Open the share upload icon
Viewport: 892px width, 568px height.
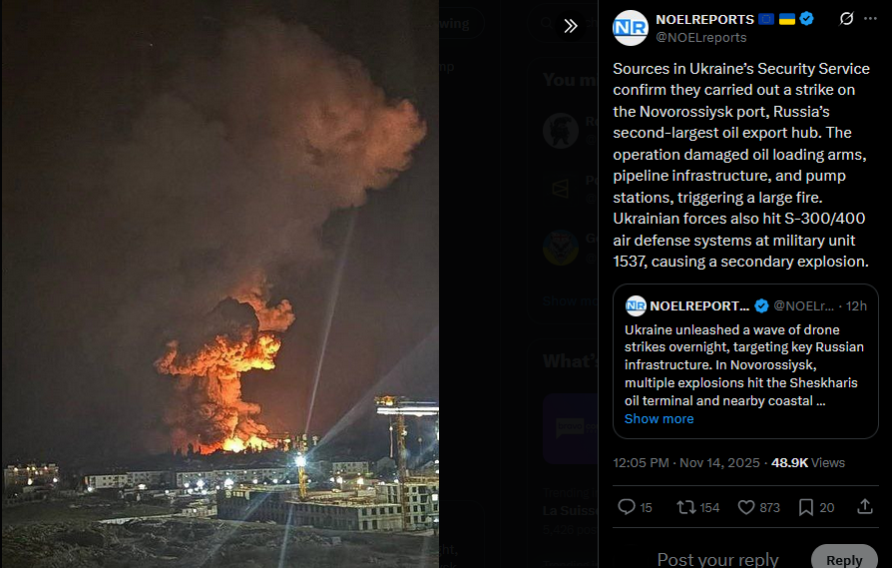(865, 506)
